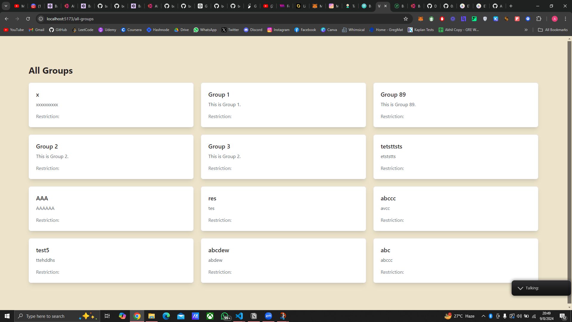Open Whimsical from bookmarks bar
The width and height of the screenshot is (572, 322).
(x=353, y=30)
